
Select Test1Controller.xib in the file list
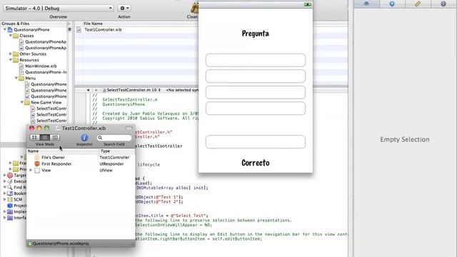(x=103, y=29)
